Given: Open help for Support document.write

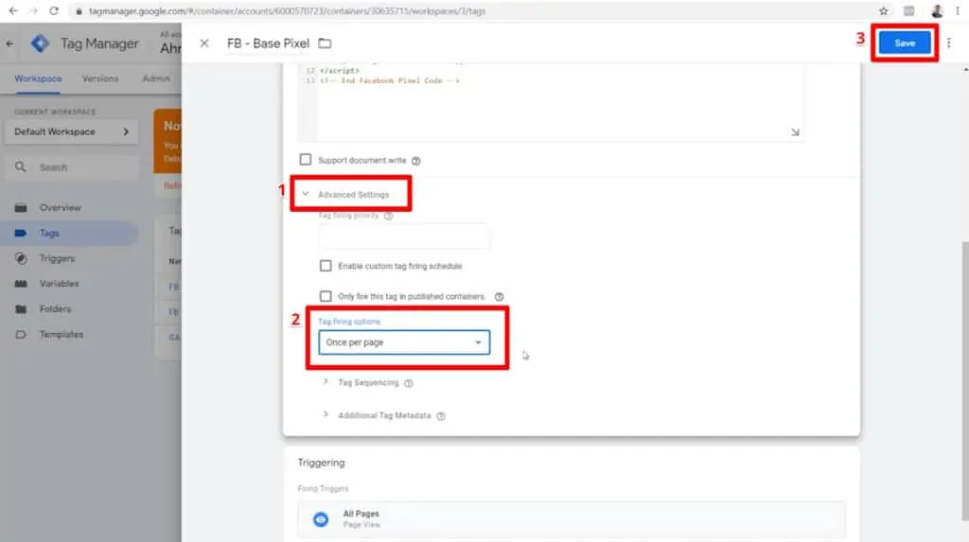Looking at the screenshot, I should click(416, 161).
